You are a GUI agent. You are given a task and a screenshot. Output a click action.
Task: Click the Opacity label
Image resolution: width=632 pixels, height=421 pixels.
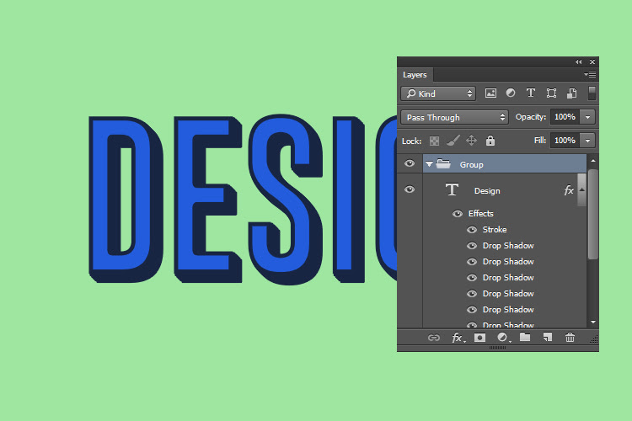pos(530,117)
